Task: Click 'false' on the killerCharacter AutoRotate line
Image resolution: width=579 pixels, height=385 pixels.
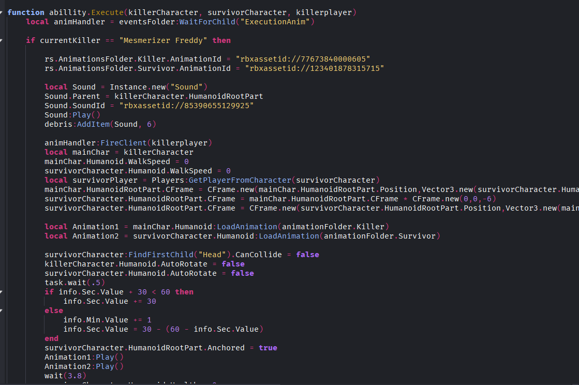Action: point(233,264)
